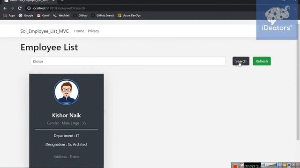Screen dimensions: 300x168
Task: Open the Privacy nav link
Action: pos(93,31)
